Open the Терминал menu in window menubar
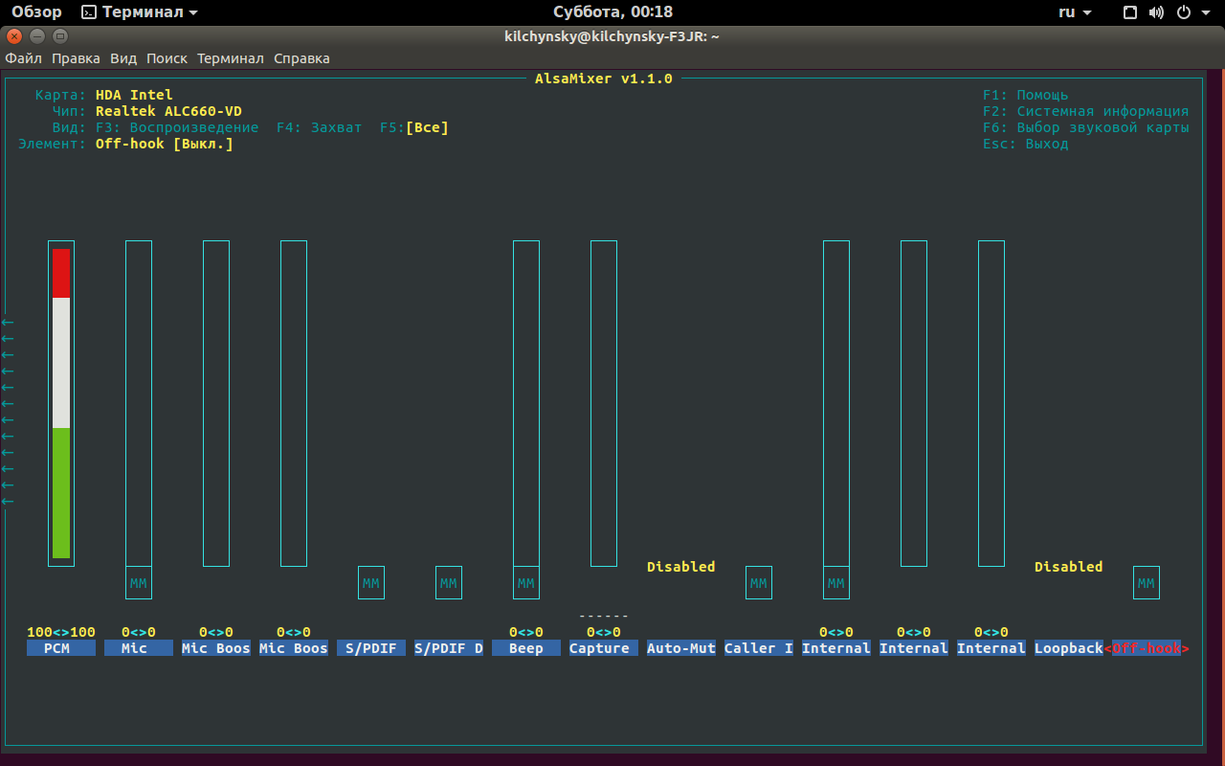Viewport: 1225px width, 766px height. click(x=230, y=58)
